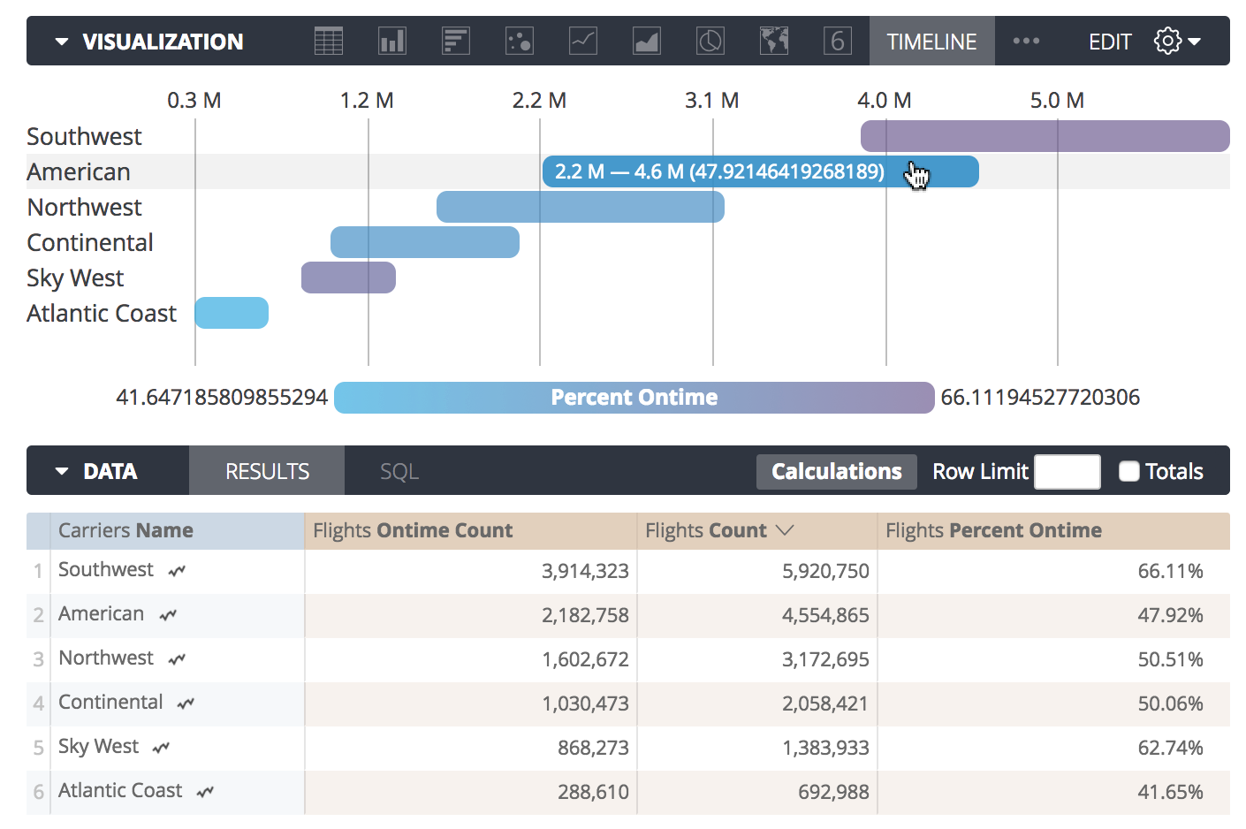Click the Percent Ontime gradient legend

(634, 398)
